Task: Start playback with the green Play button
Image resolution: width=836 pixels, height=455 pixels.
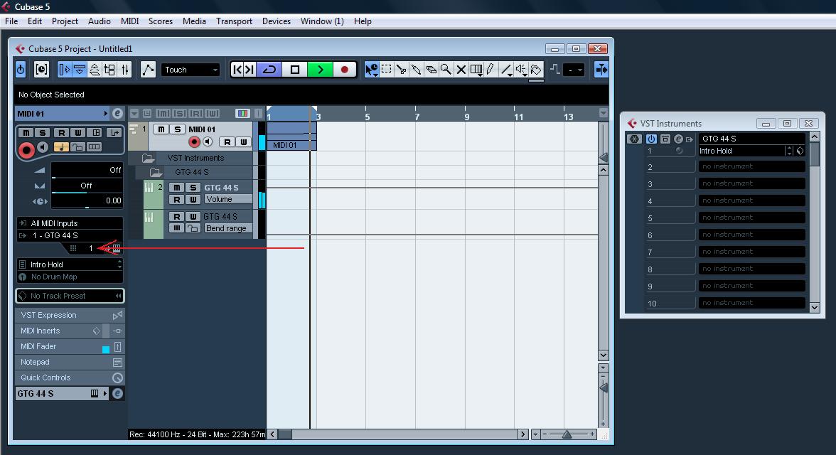Action: pyautogui.click(x=320, y=70)
